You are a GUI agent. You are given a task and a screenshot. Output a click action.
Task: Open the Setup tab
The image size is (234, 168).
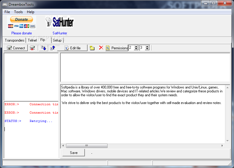[57, 40]
